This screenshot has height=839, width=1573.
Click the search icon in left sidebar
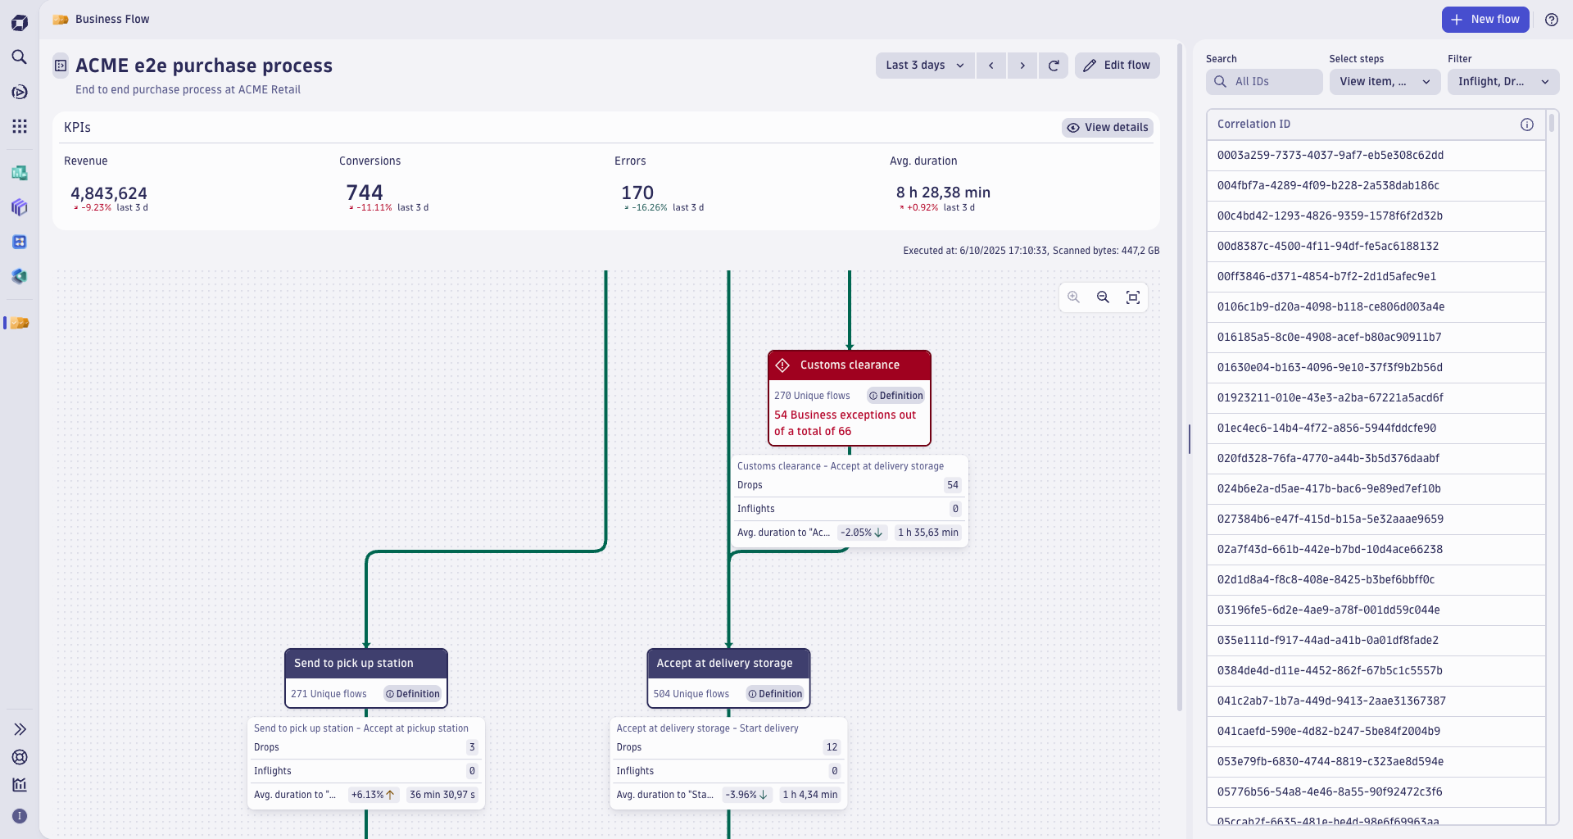[20, 57]
